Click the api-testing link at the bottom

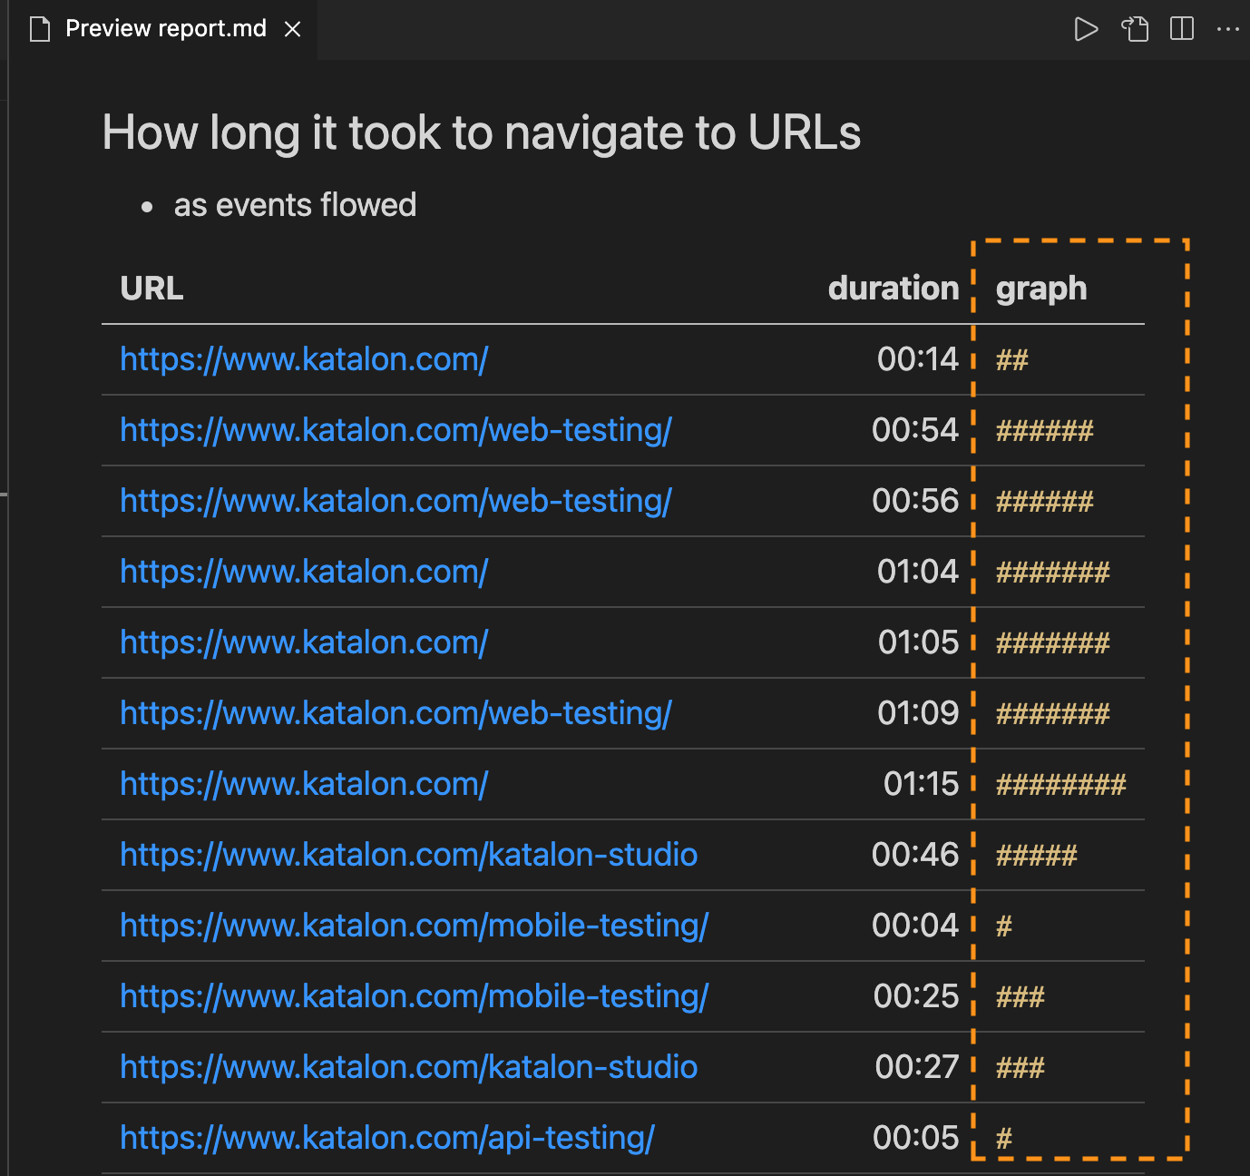pyautogui.click(x=386, y=1137)
